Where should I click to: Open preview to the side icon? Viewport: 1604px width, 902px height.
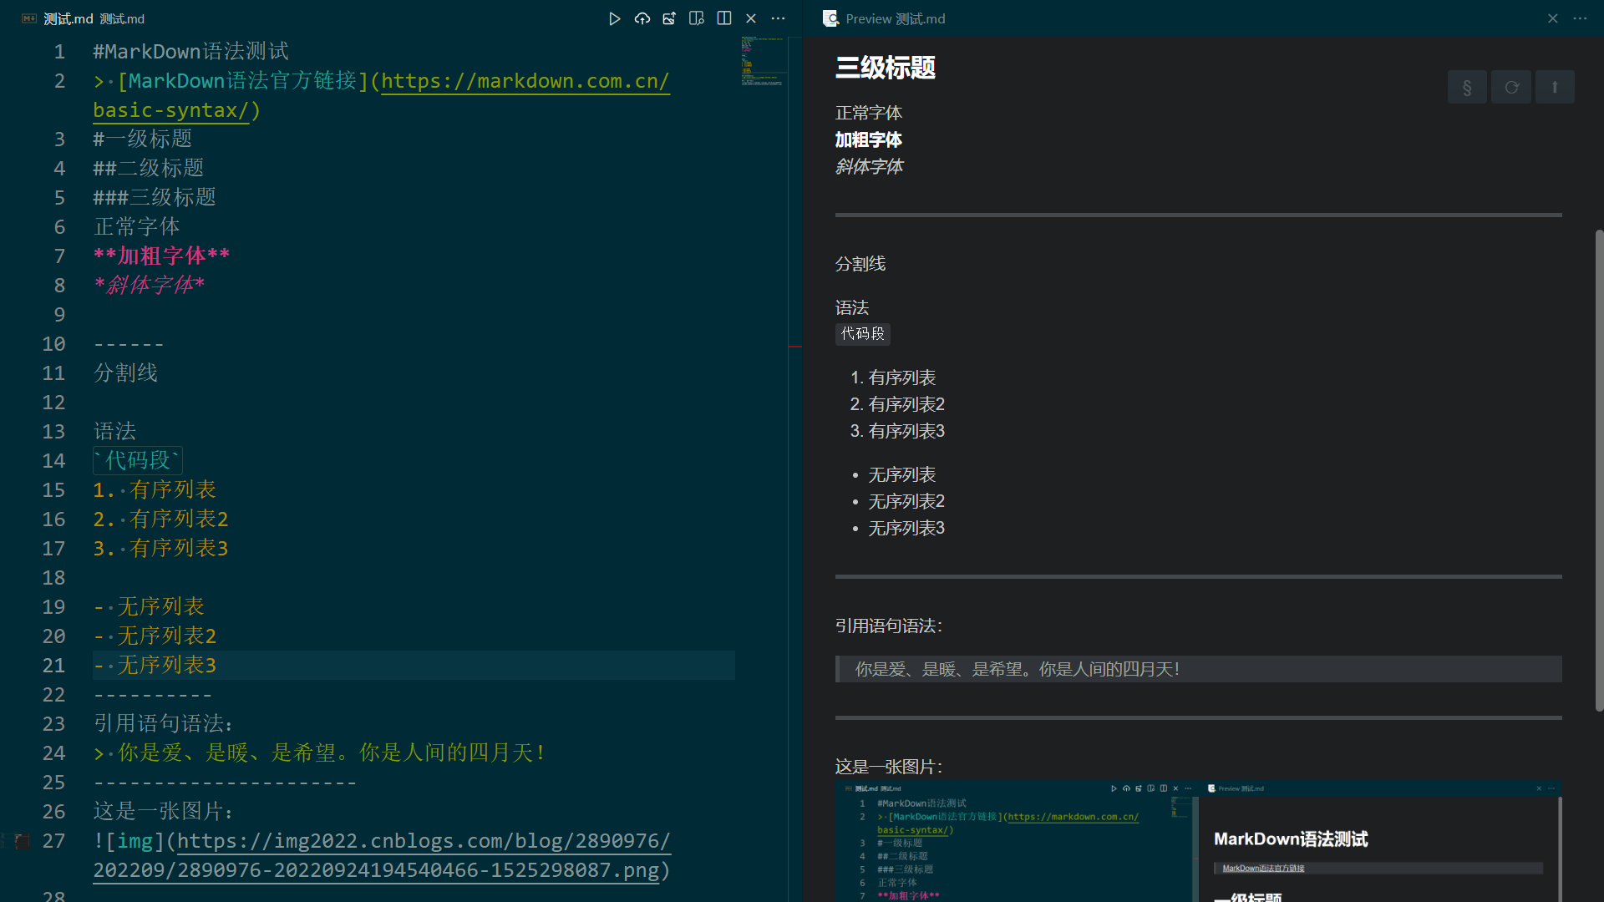pos(696,18)
